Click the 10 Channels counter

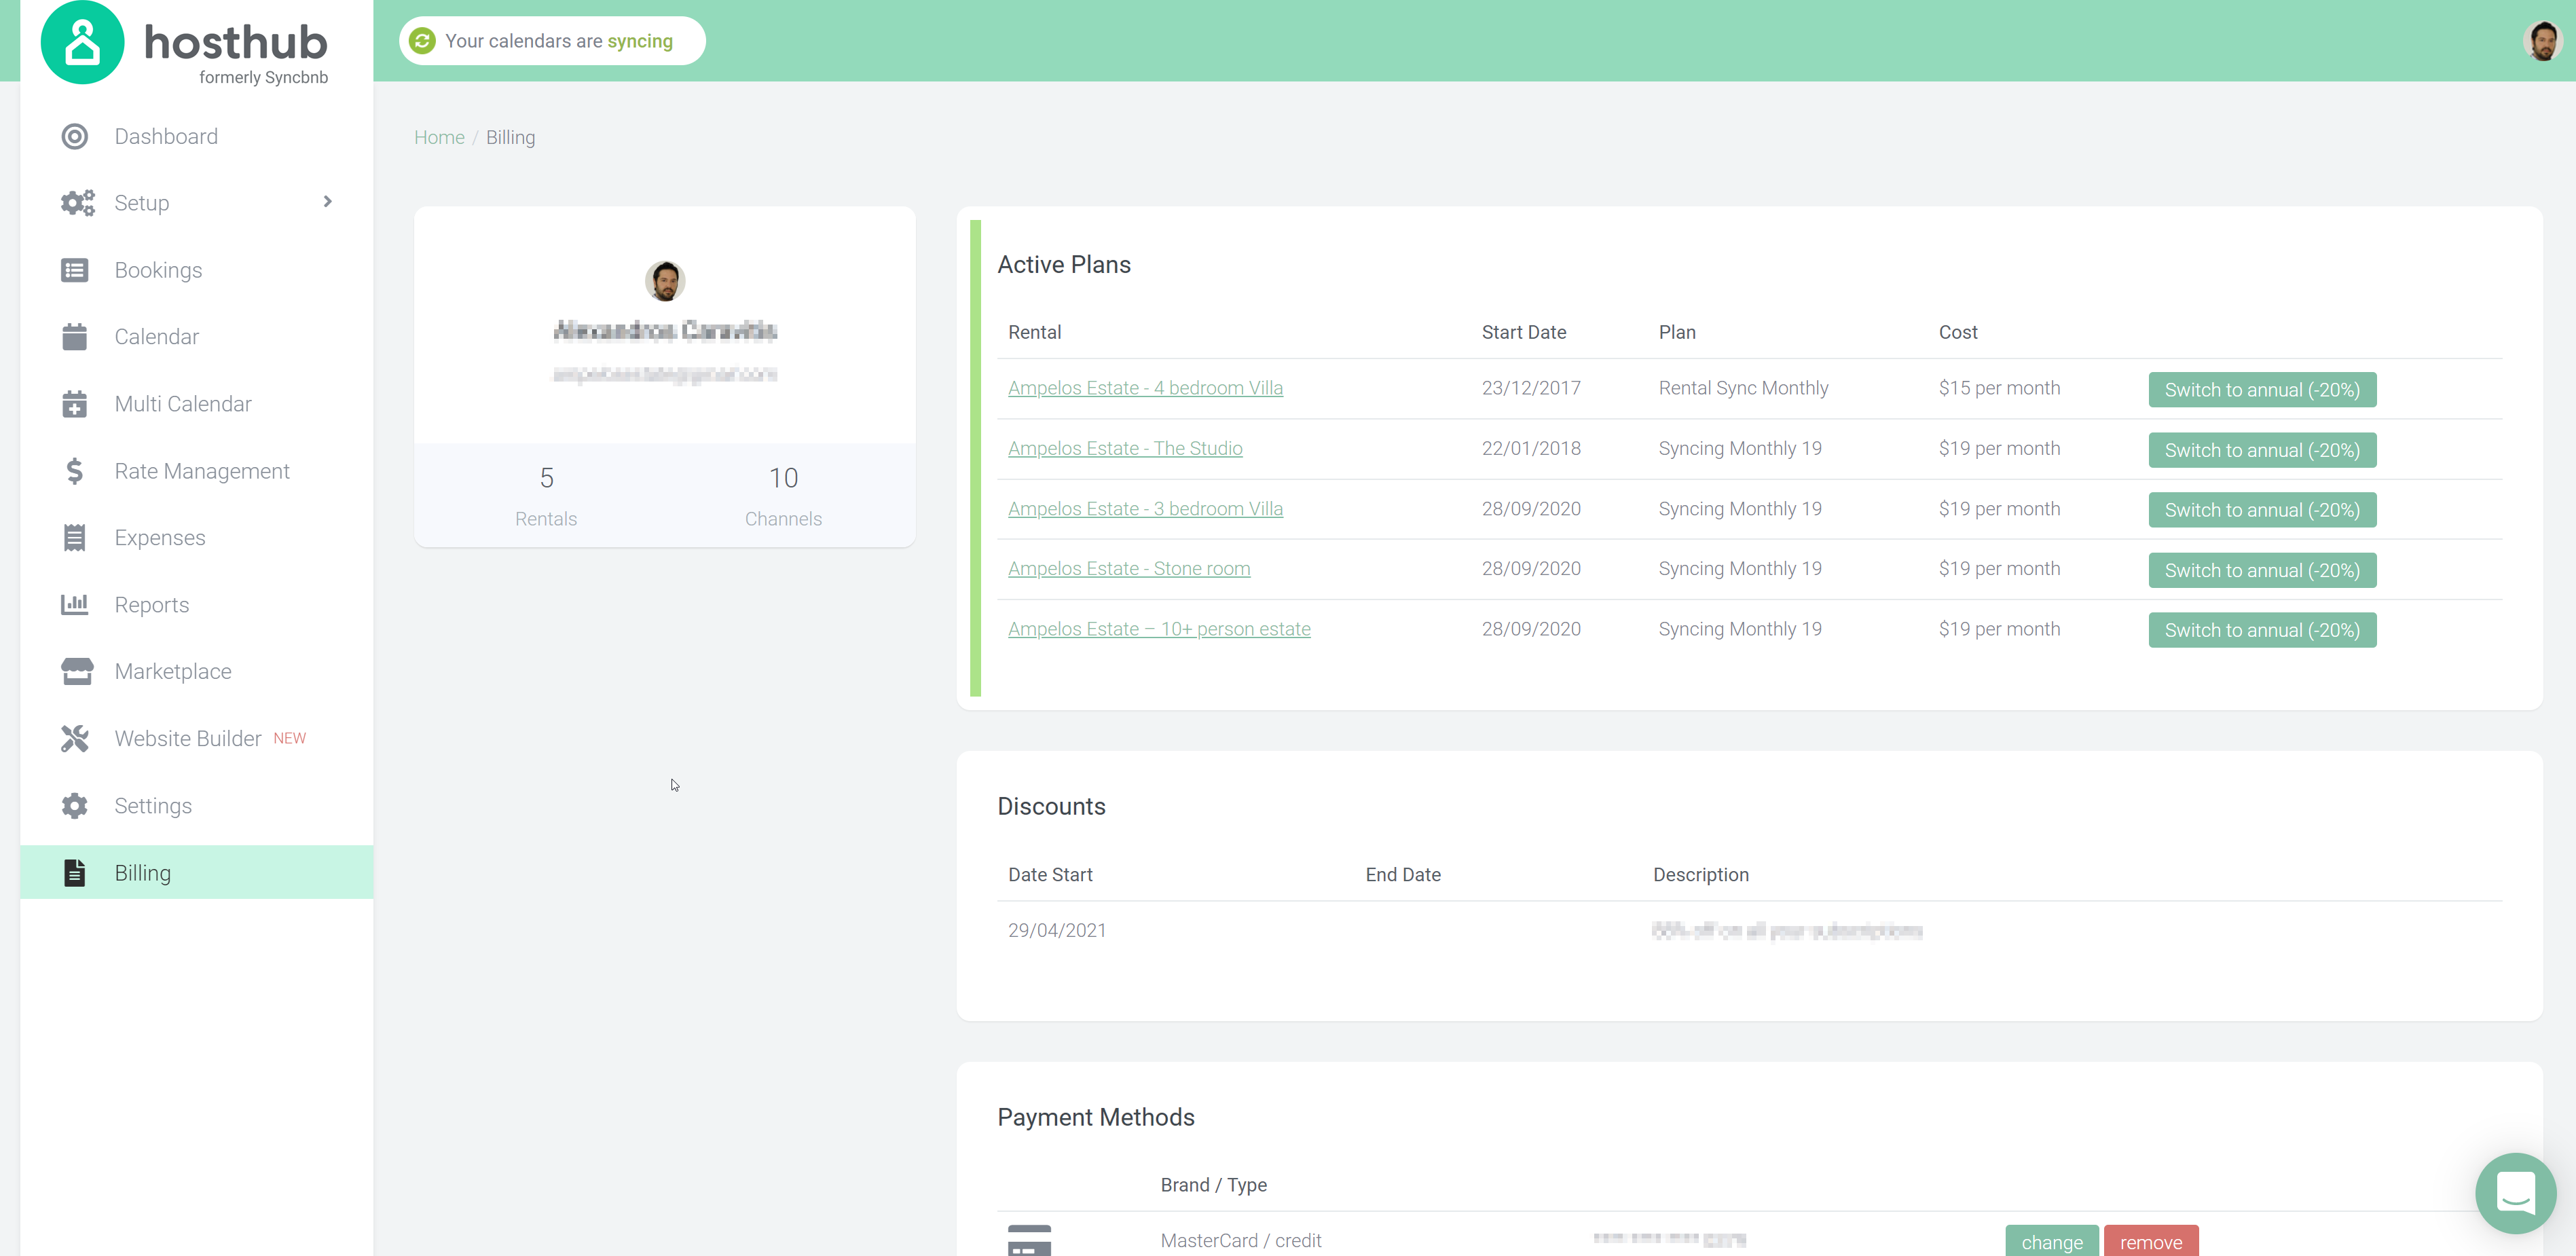click(783, 496)
